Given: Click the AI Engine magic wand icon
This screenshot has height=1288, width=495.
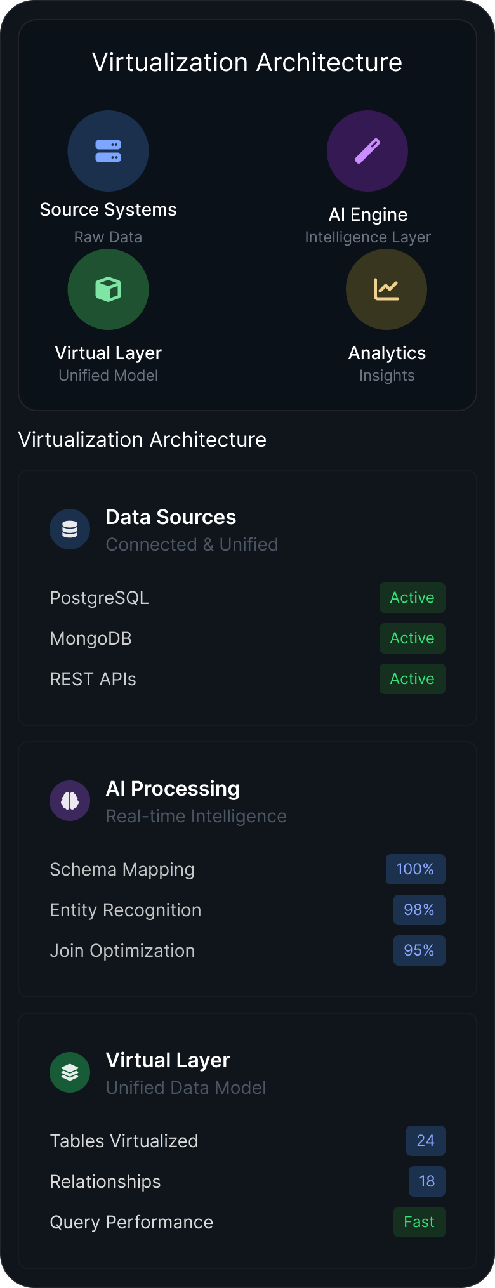Looking at the screenshot, I should [367, 151].
